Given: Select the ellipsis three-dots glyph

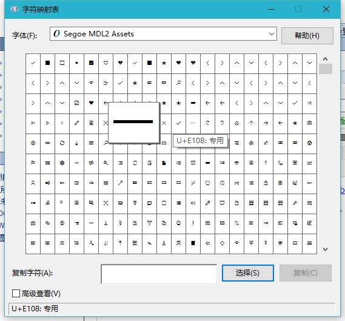Looking at the screenshot, I should click(x=193, y=123).
